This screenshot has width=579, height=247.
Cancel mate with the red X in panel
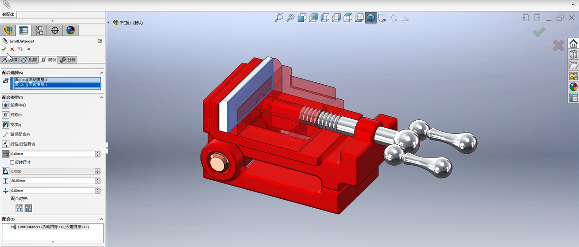[12, 49]
